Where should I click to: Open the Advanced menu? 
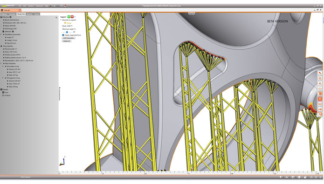[x=39, y=6]
